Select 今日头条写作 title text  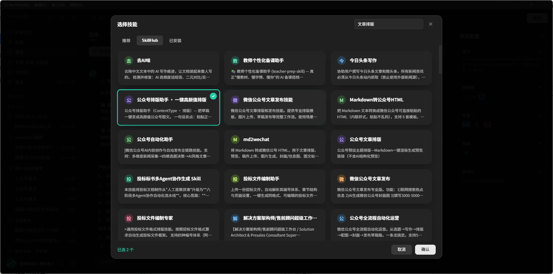[x=363, y=61]
